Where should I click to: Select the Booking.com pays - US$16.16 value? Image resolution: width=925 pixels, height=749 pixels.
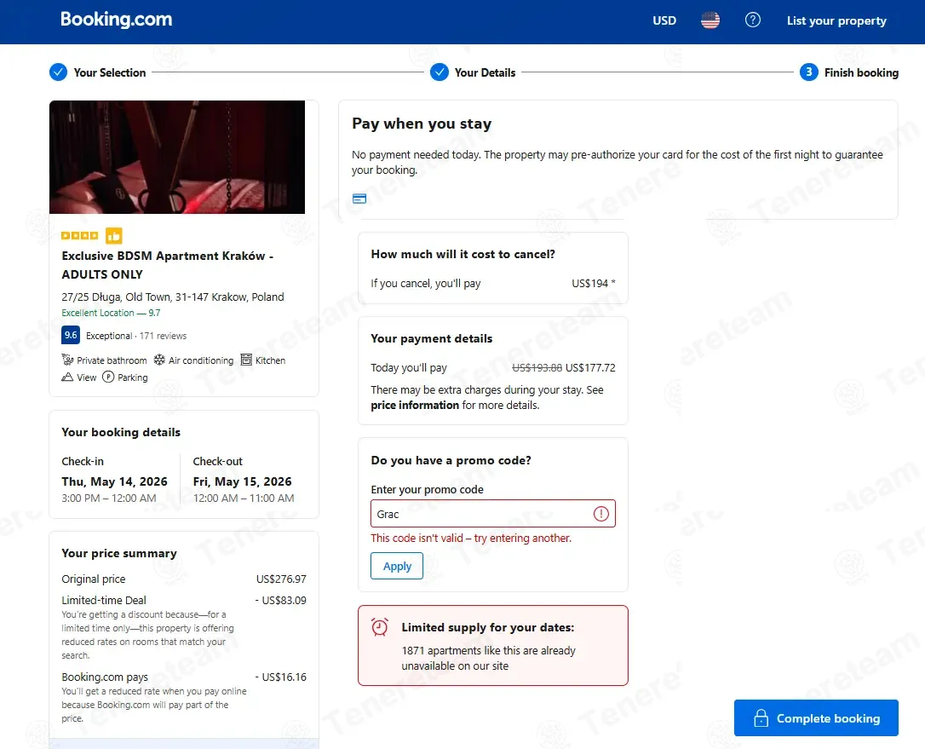coord(281,677)
